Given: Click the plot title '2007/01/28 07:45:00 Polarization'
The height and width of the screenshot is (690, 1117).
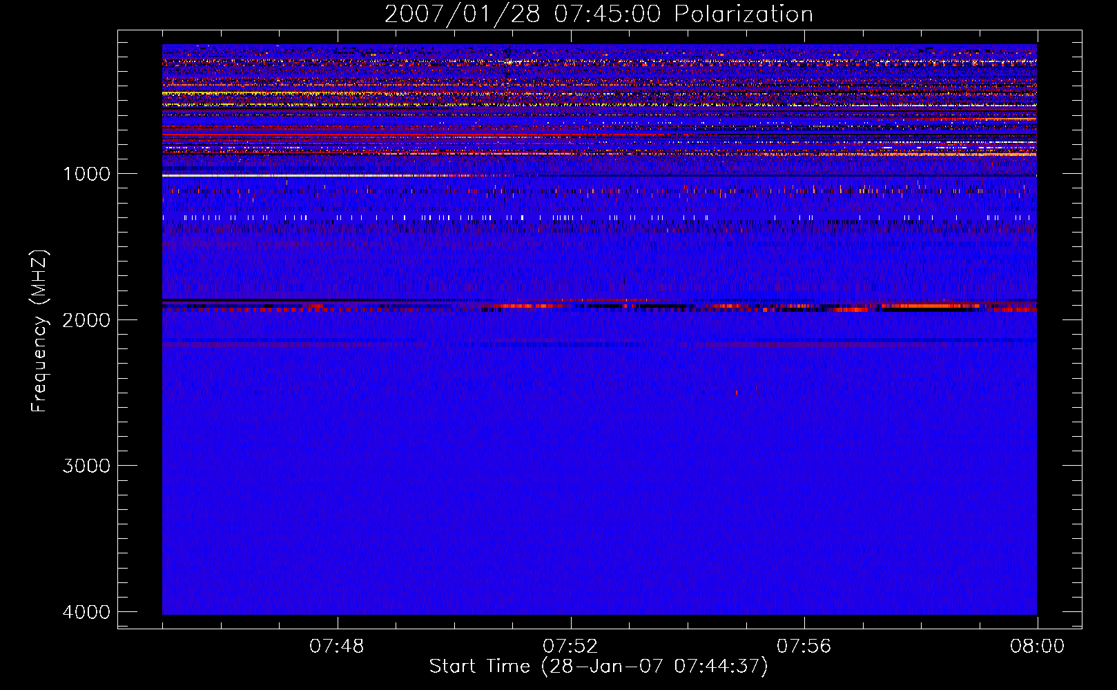Looking at the screenshot, I should pos(599,14).
